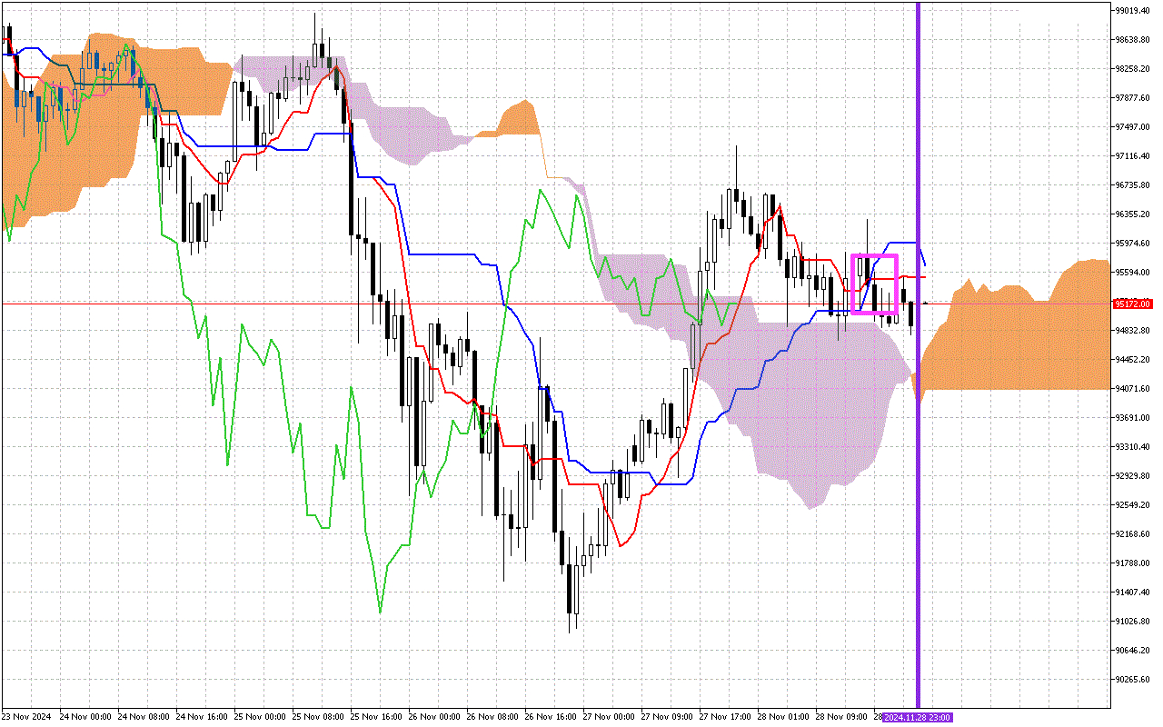This screenshot has height=727, width=1163.
Task: Pick the 91026.80 price scale value
Action: 1134,622
